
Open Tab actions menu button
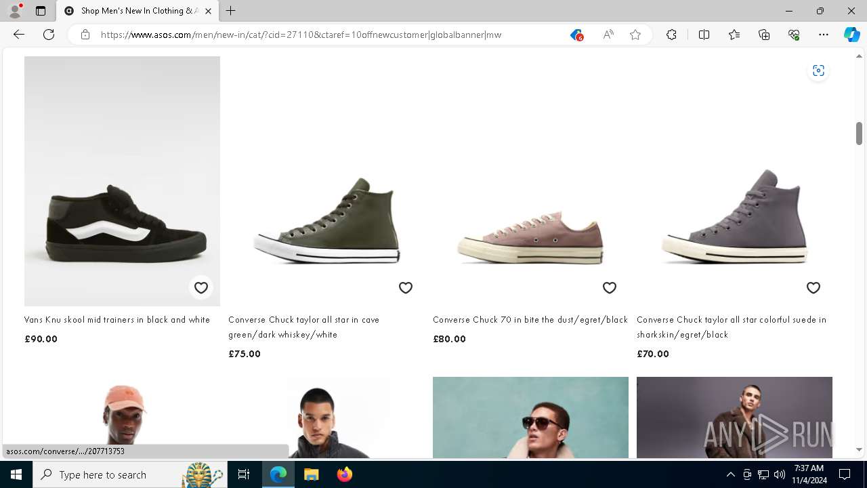point(41,11)
